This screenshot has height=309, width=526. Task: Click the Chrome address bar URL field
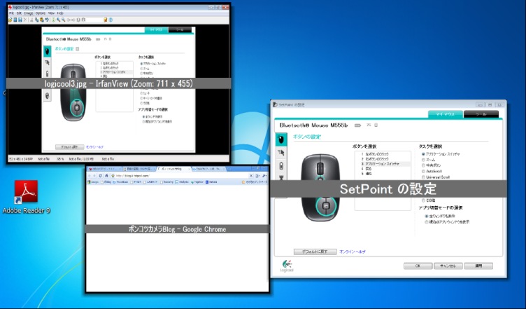coord(181,176)
